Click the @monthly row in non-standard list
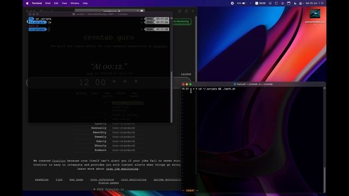 coord(109,132)
